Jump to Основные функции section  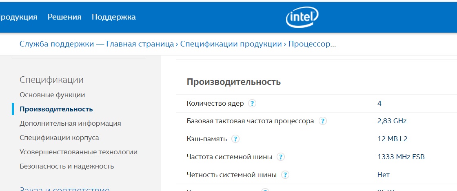point(52,95)
